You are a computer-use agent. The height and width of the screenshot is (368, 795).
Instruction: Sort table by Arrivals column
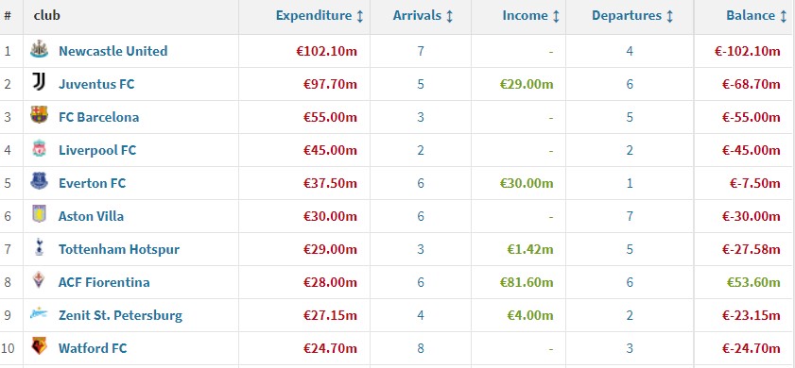click(x=423, y=16)
